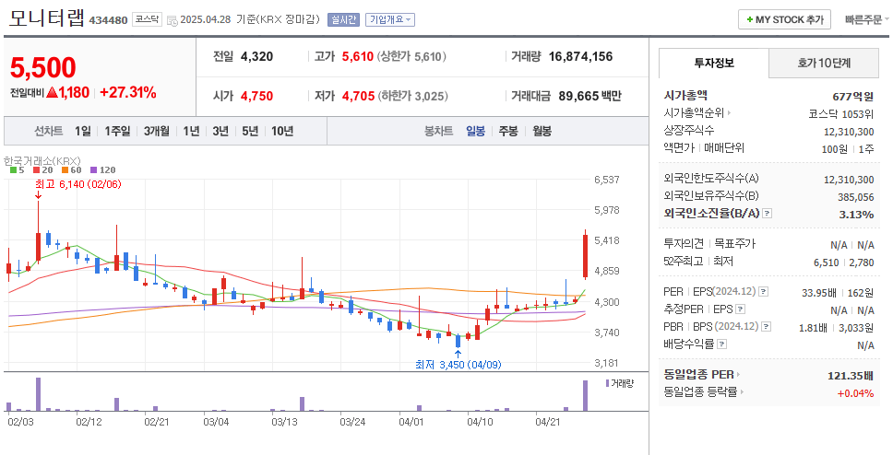
Task: Click the 거래량 value 16,874,156
Action: click(x=581, y=56)
